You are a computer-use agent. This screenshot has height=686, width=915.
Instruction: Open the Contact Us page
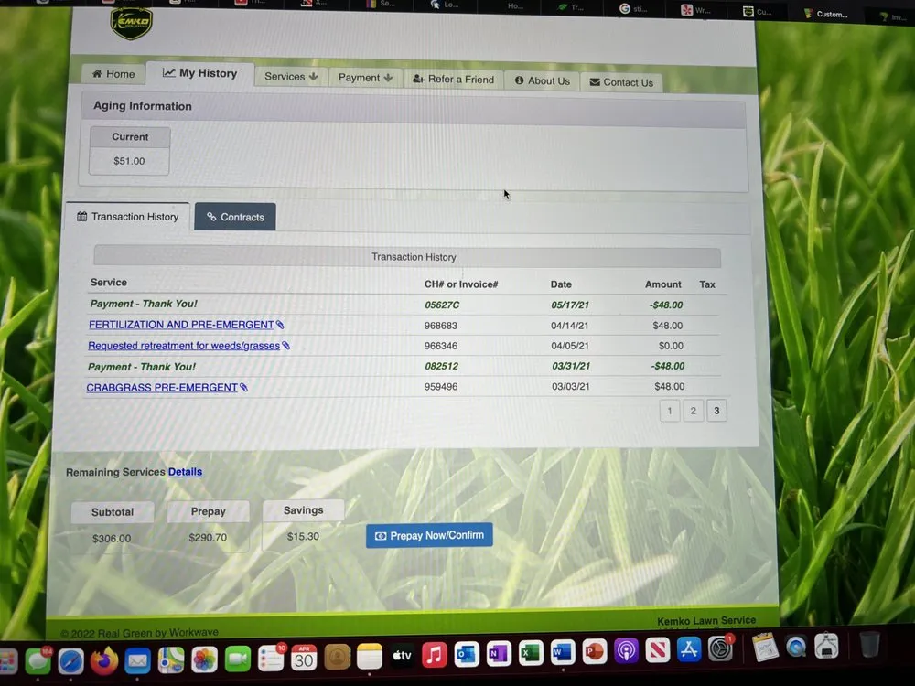click(x=621, y=82)
